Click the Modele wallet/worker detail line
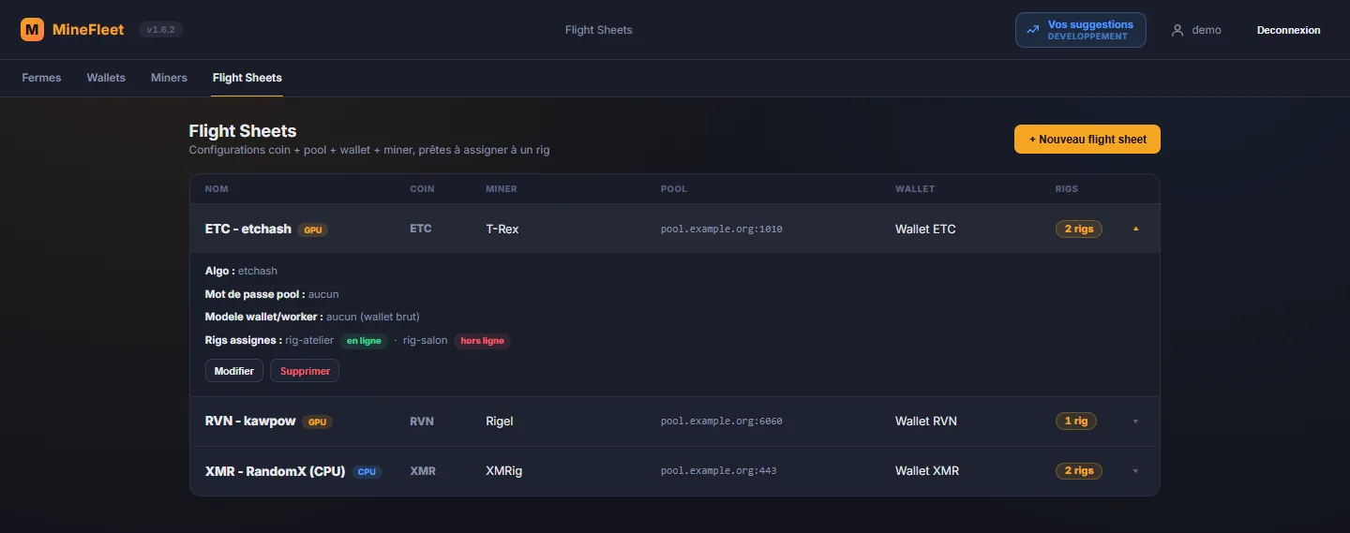 point(312,318)
